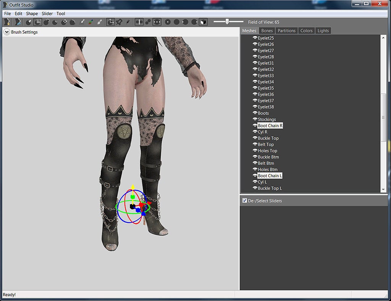This screenshot has height=301, width=391.
Task: Click the mesh list scrollbar thumb
Action: (383, 117)
